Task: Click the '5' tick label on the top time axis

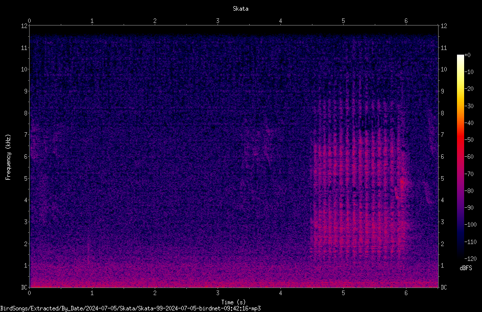Action: point(343,21)
